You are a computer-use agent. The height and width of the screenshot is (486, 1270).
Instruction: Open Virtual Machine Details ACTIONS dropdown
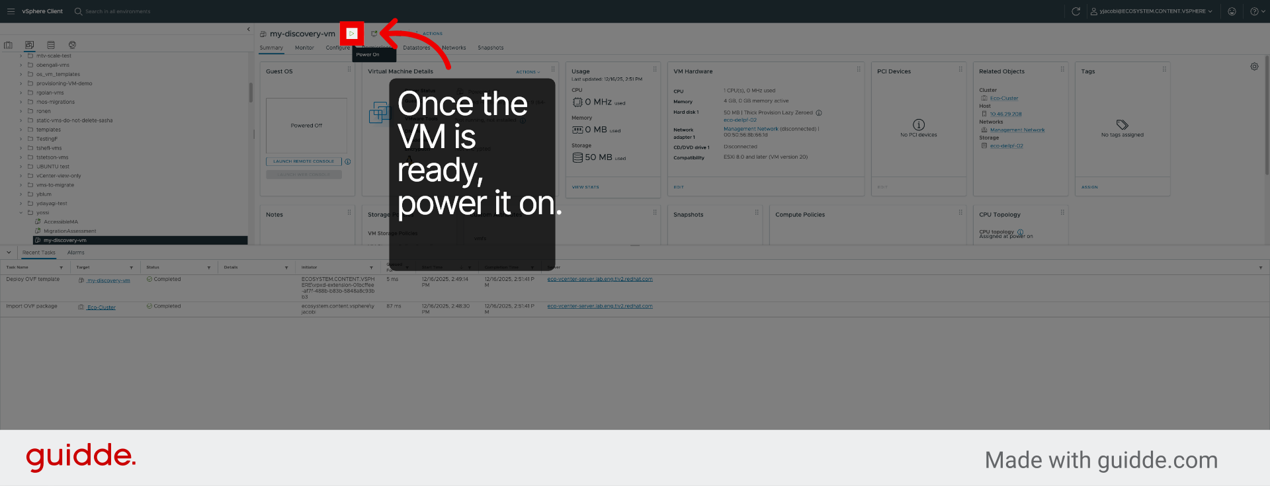tap(528, 72)
